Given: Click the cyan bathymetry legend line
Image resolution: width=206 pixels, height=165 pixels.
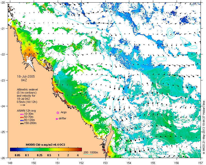Looking at the screenshot, I should coord(88,154).
